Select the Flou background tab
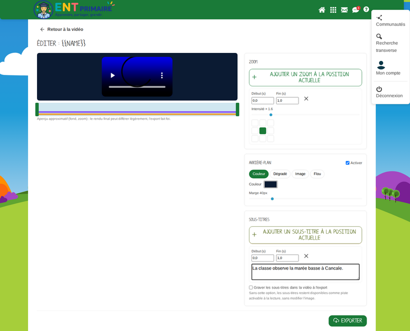 click(x=317, y=174)
